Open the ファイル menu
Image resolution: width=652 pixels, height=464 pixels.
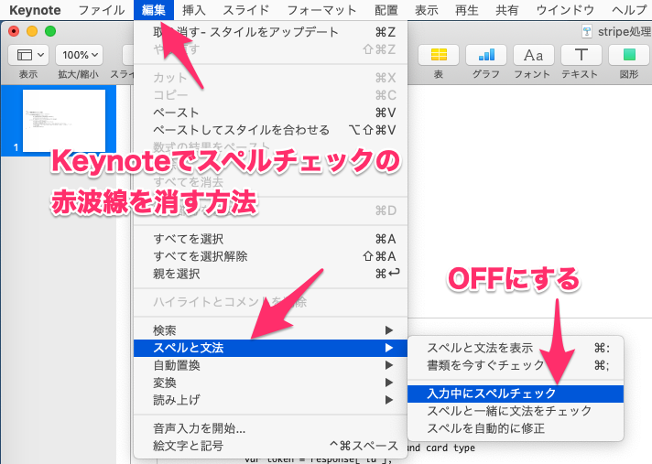point(102,10)
